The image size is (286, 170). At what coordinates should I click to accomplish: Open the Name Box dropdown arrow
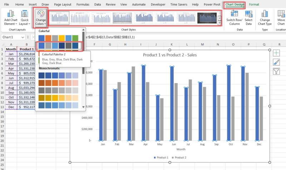tap(23, 37)
